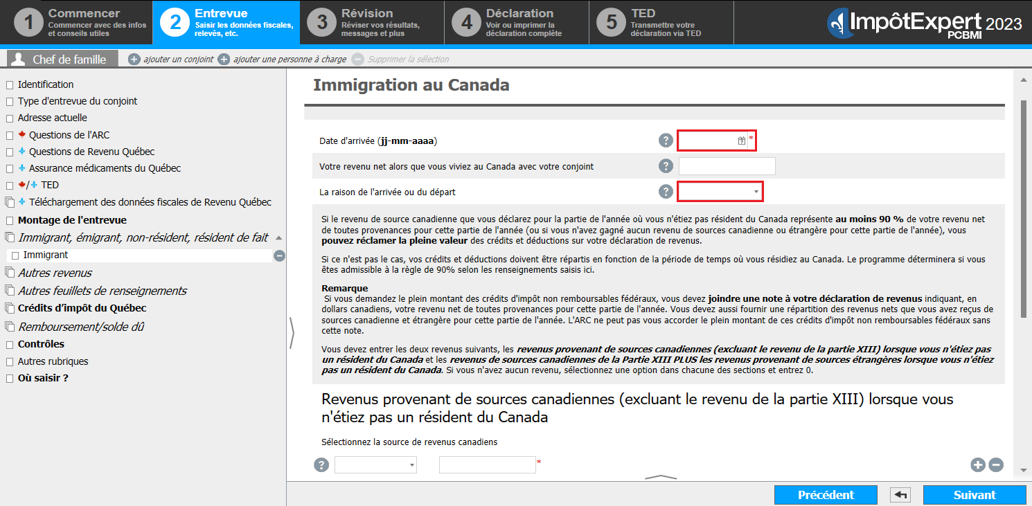Open the TED transmission step tab
The width and height of the screenshot is (1032, 506).
pyautogui.click(x=661, y=23)
